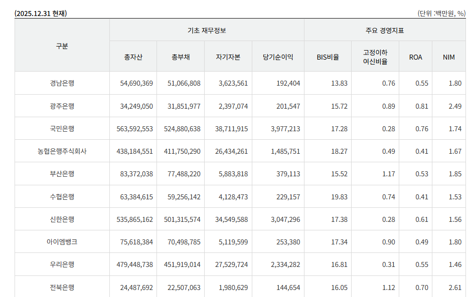Click 광주은행 net income 201,547

[x=288, y=106]
